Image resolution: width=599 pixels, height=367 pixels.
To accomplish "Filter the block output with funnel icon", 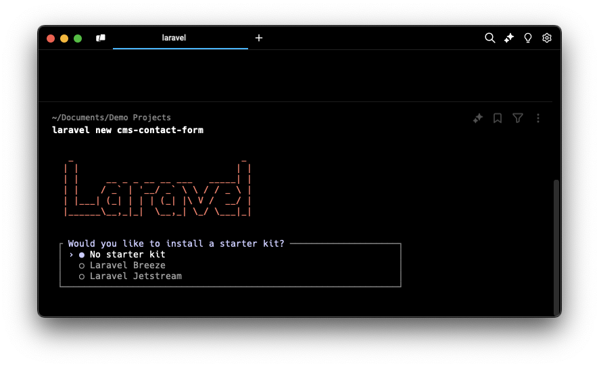I will coord(518,118).
